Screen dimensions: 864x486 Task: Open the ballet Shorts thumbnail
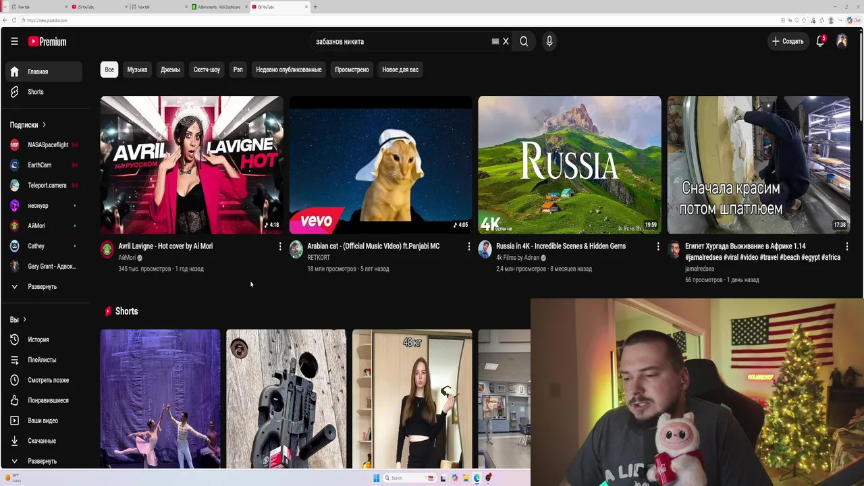[x=161, y=399]
